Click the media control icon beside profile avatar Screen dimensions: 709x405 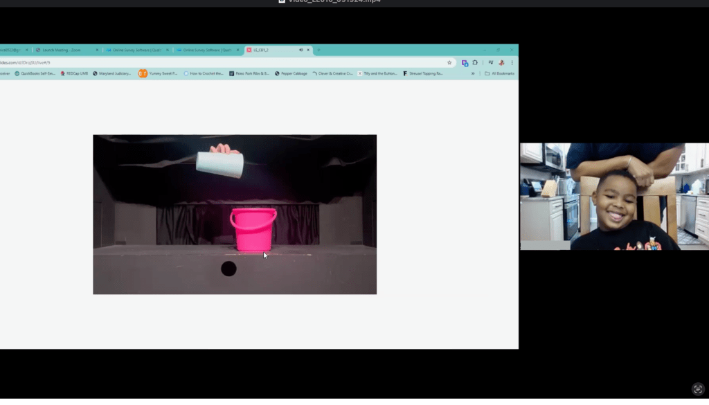click(490, 62)
